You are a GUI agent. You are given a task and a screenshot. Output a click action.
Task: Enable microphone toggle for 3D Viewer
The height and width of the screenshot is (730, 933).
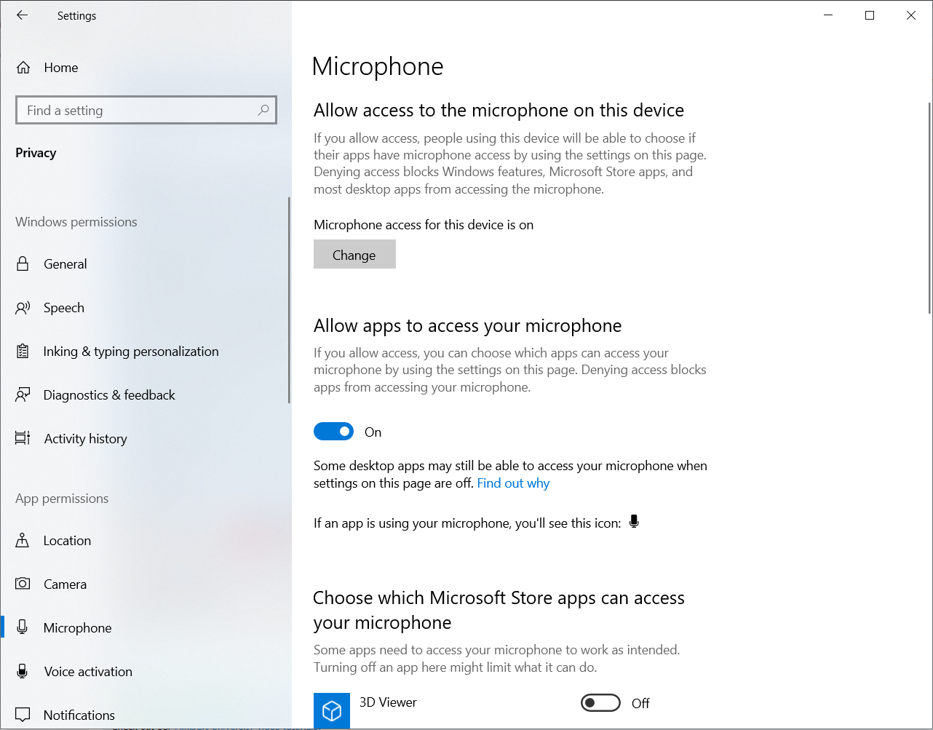(600, 703)
